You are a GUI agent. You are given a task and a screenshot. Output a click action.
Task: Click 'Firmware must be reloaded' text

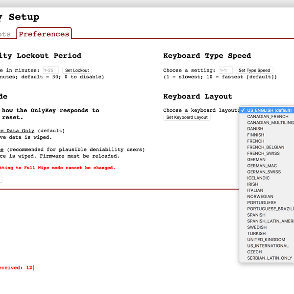(79, 156)
